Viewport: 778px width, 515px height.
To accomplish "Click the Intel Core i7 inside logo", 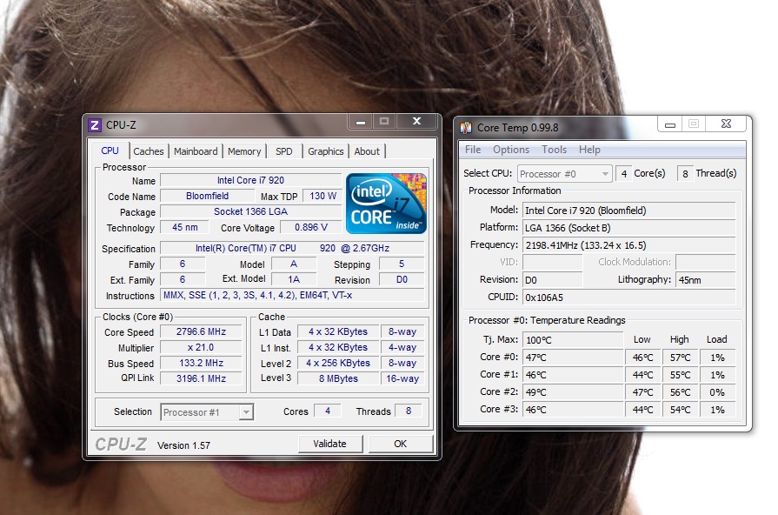I will pos(386,204).
